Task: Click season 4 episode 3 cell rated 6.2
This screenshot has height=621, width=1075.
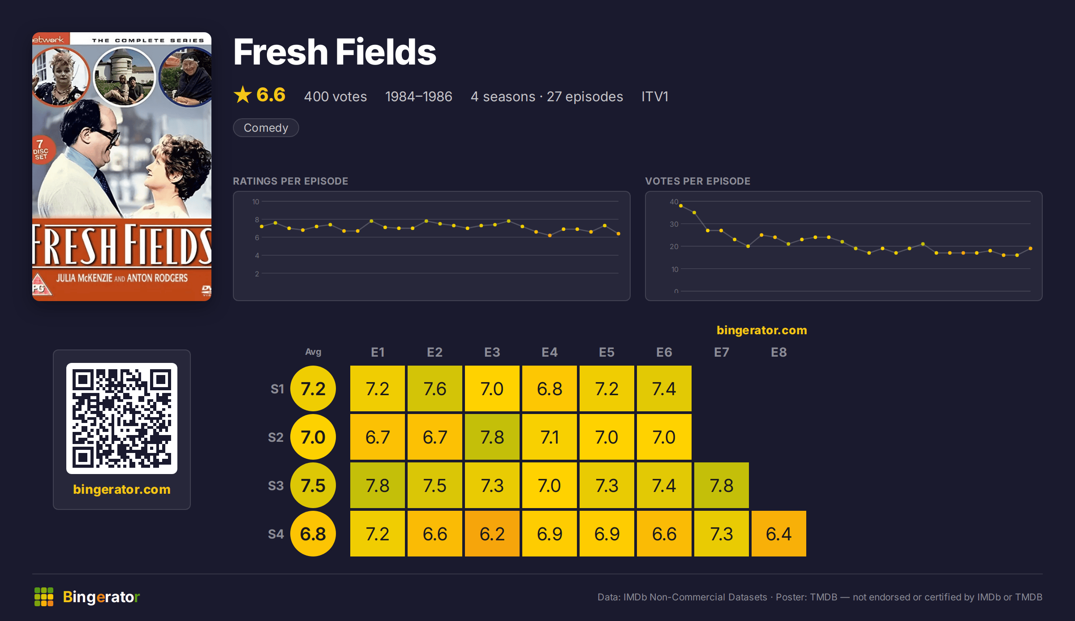Action: [492, 534]
